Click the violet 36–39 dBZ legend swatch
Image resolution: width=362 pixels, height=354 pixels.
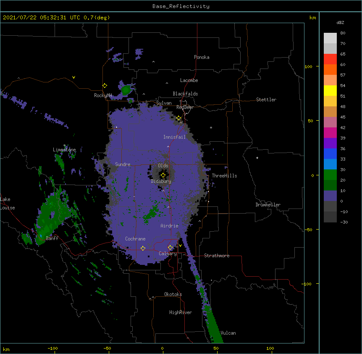(330, 143)
